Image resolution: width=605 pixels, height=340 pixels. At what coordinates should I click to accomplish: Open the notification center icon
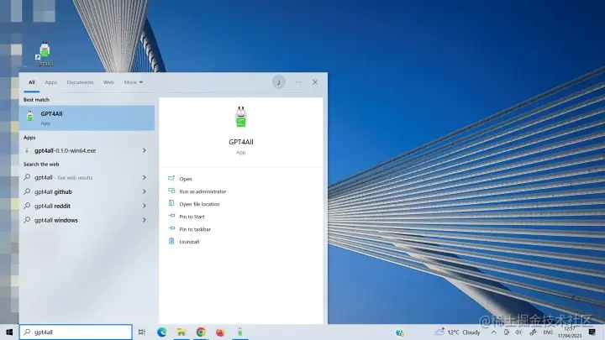592,332
